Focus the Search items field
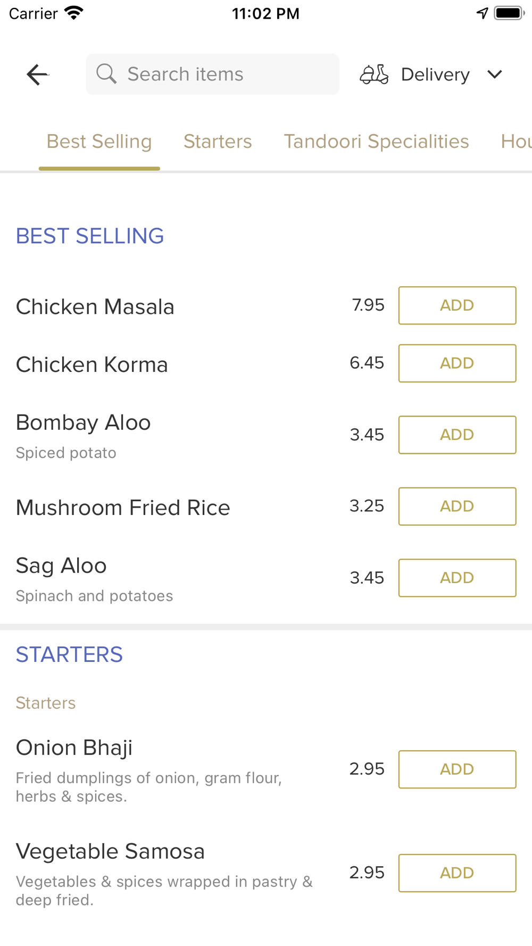532x946 pixels. pyautogui.click(x=213, y=74)
